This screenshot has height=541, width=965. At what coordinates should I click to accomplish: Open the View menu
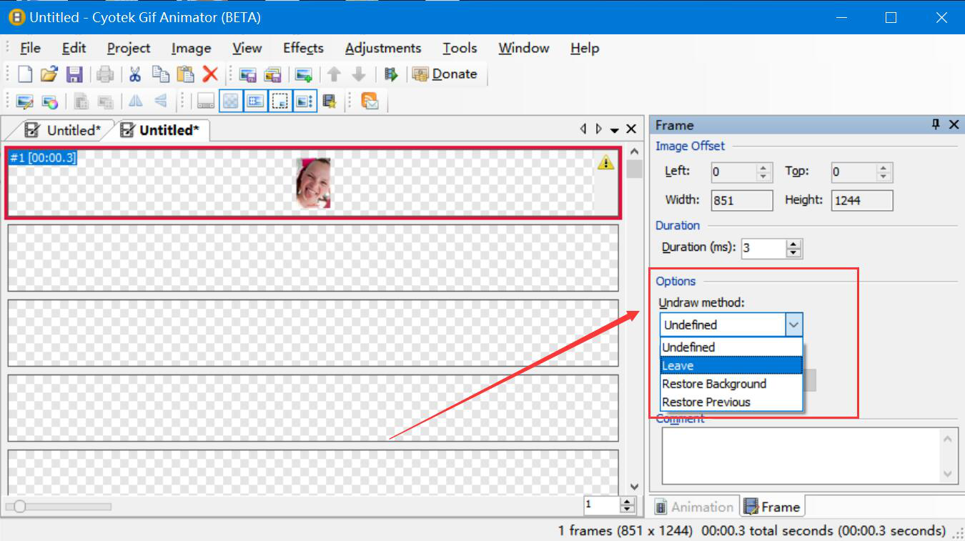247,48
